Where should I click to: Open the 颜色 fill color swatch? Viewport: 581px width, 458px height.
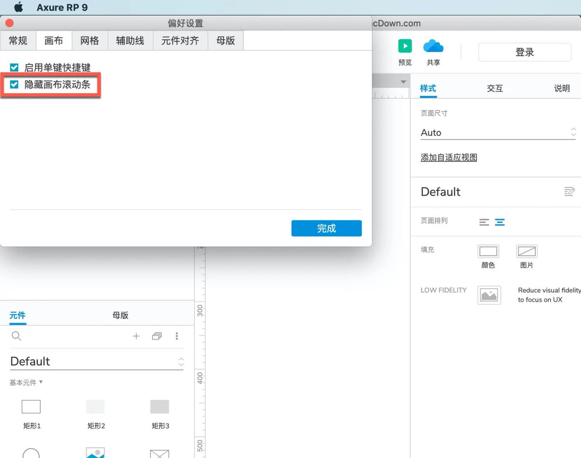pyautogui.click(x=488, y=251)
